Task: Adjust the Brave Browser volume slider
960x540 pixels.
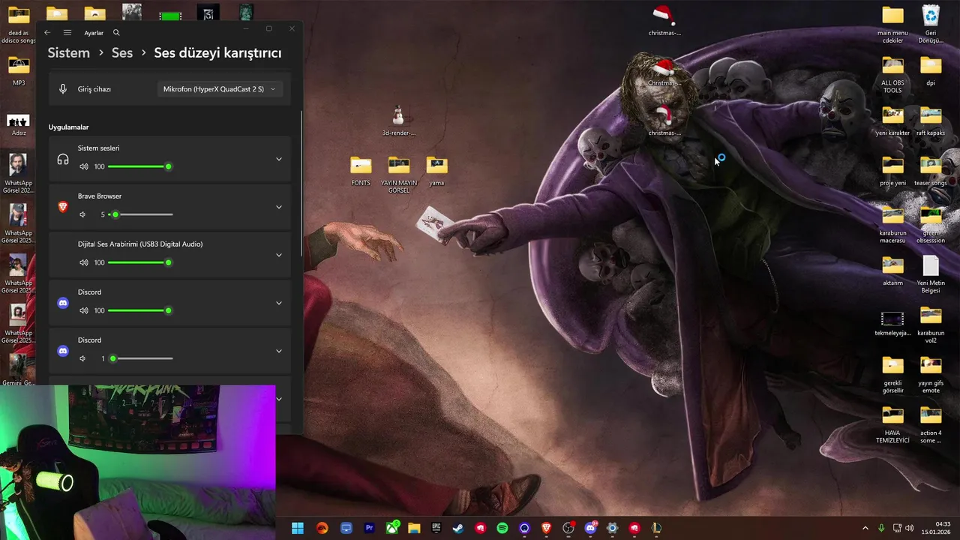Action: pyautogui.click(x=140, y=214)
